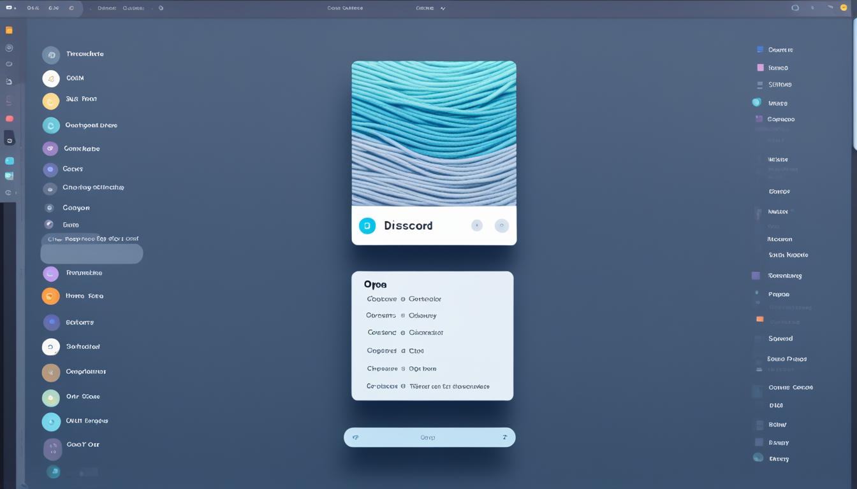Select the highlighted blank row in left list
Screen dimensions: 857x489
point(92,254)
